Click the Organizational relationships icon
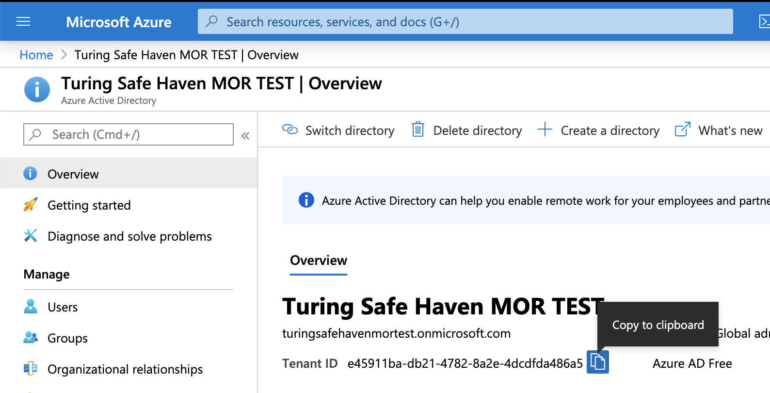Image resolution: width=770 pixels, height=393 pixels. tap(31, 369)
